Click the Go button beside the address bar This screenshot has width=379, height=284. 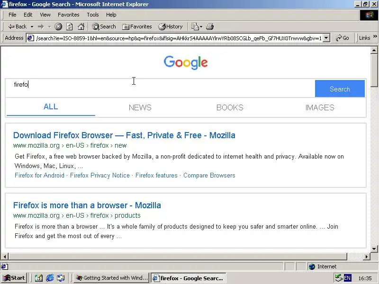pyautogui.click(x=343, y=38)
